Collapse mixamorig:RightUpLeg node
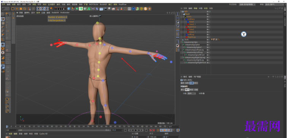The height and width of the screenshot is (138, 287). pos(182,57)
